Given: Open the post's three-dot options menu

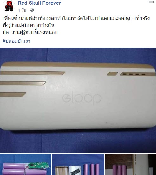Looking at the screenshot, I should (152, 2).
